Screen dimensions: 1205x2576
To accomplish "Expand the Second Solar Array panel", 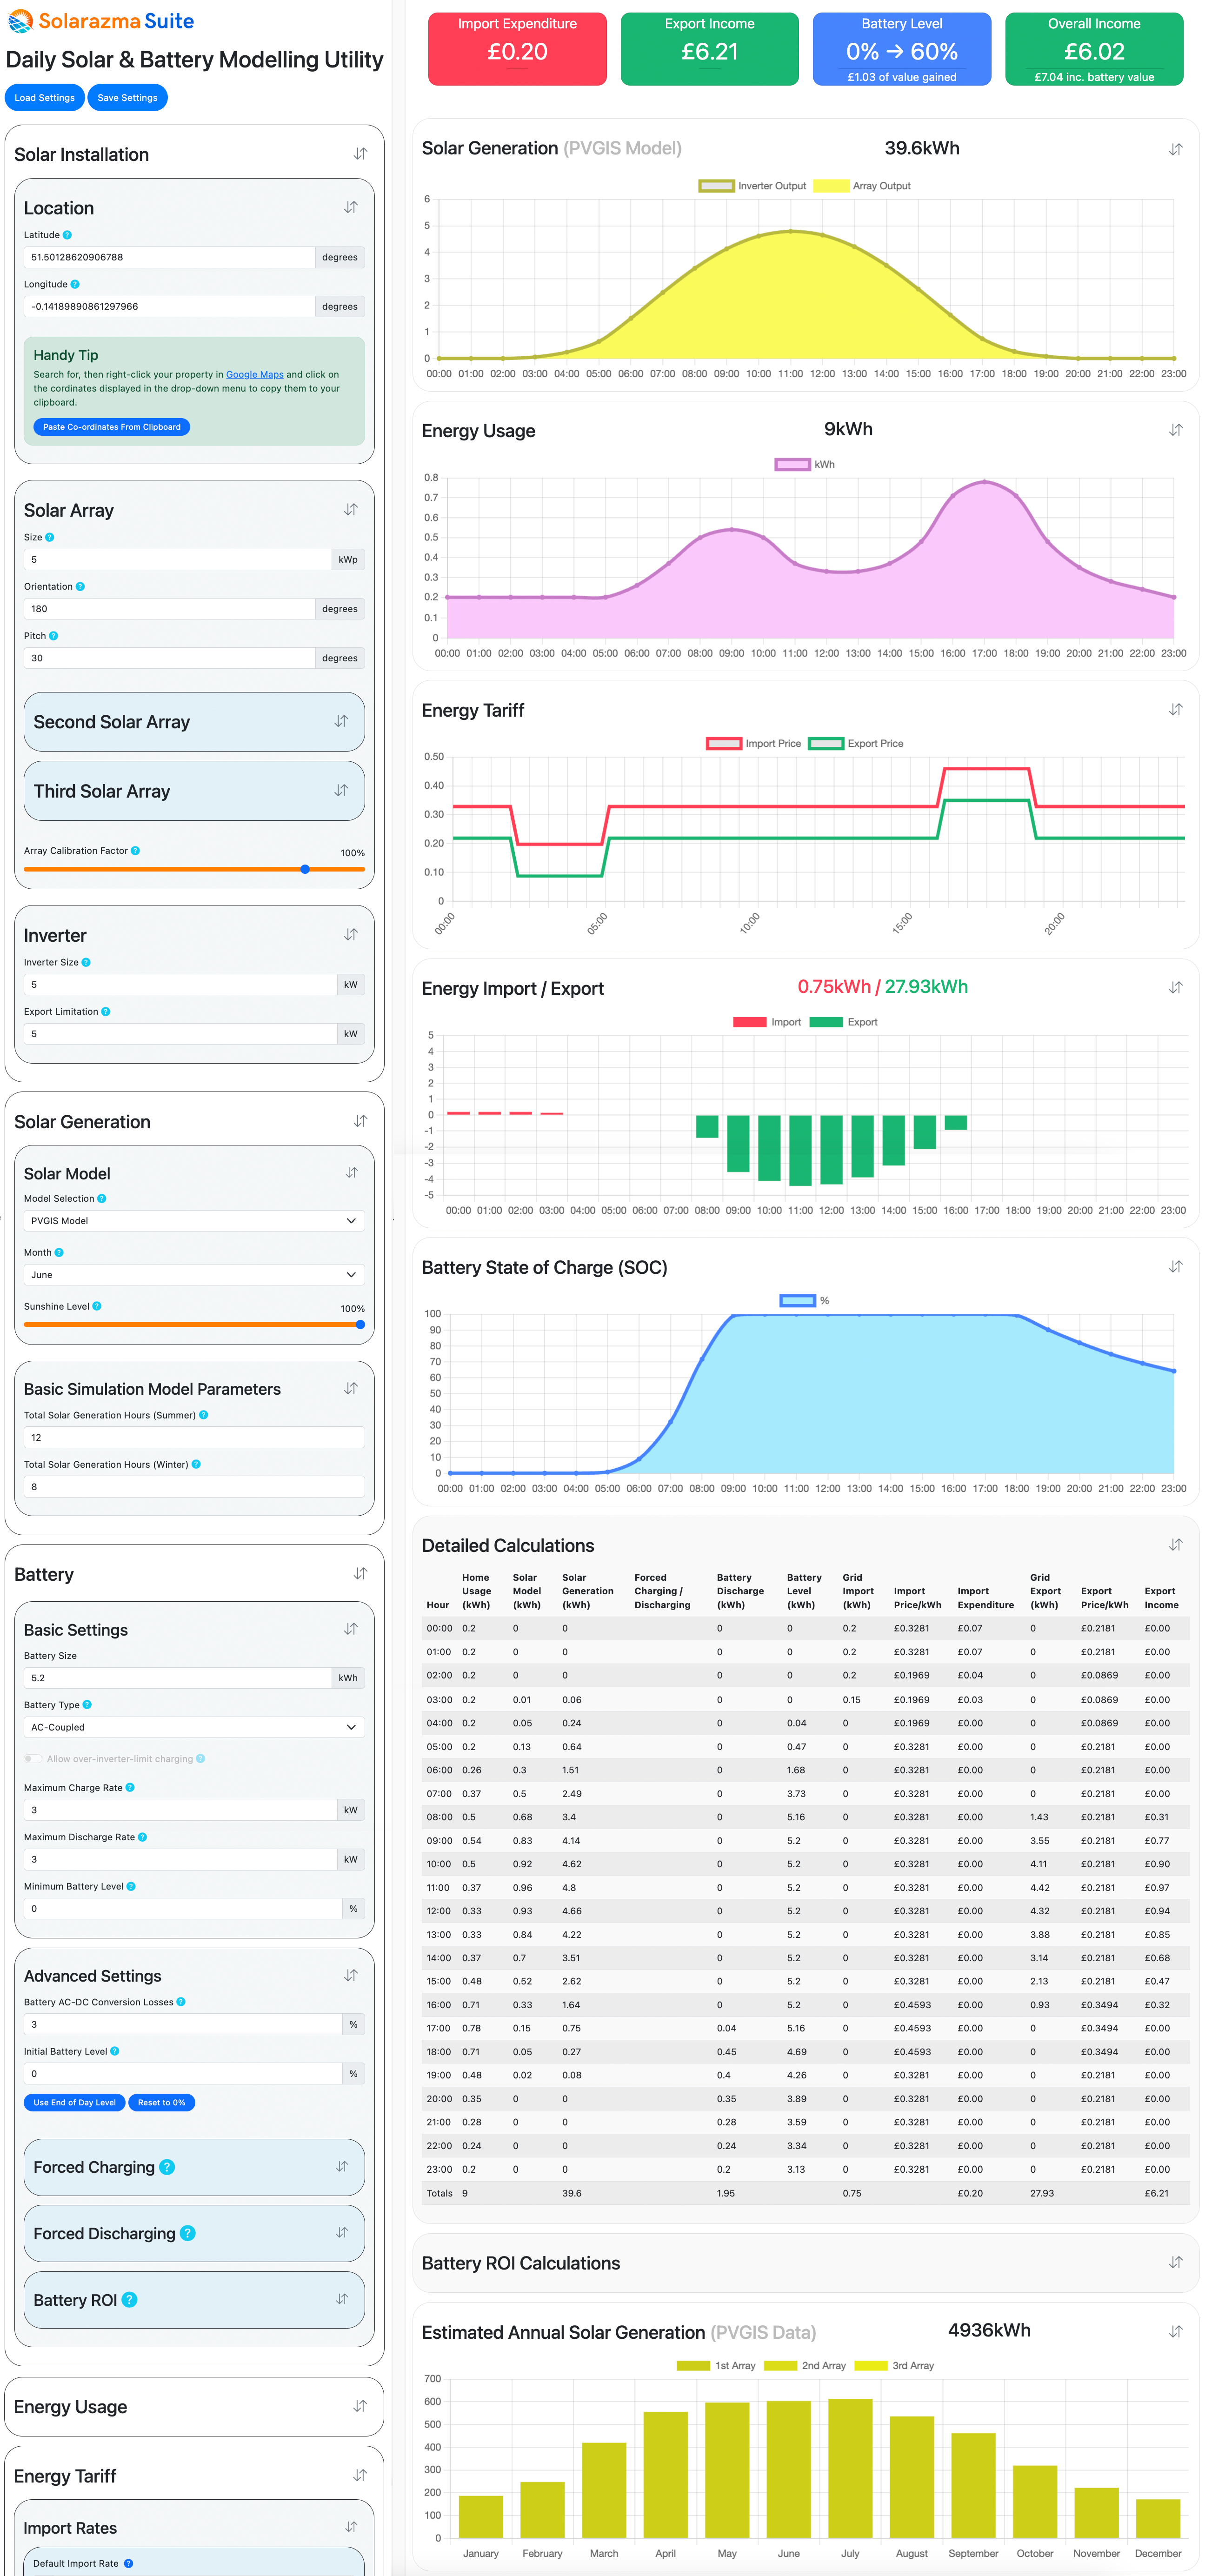I will click(x=341, y=721).
